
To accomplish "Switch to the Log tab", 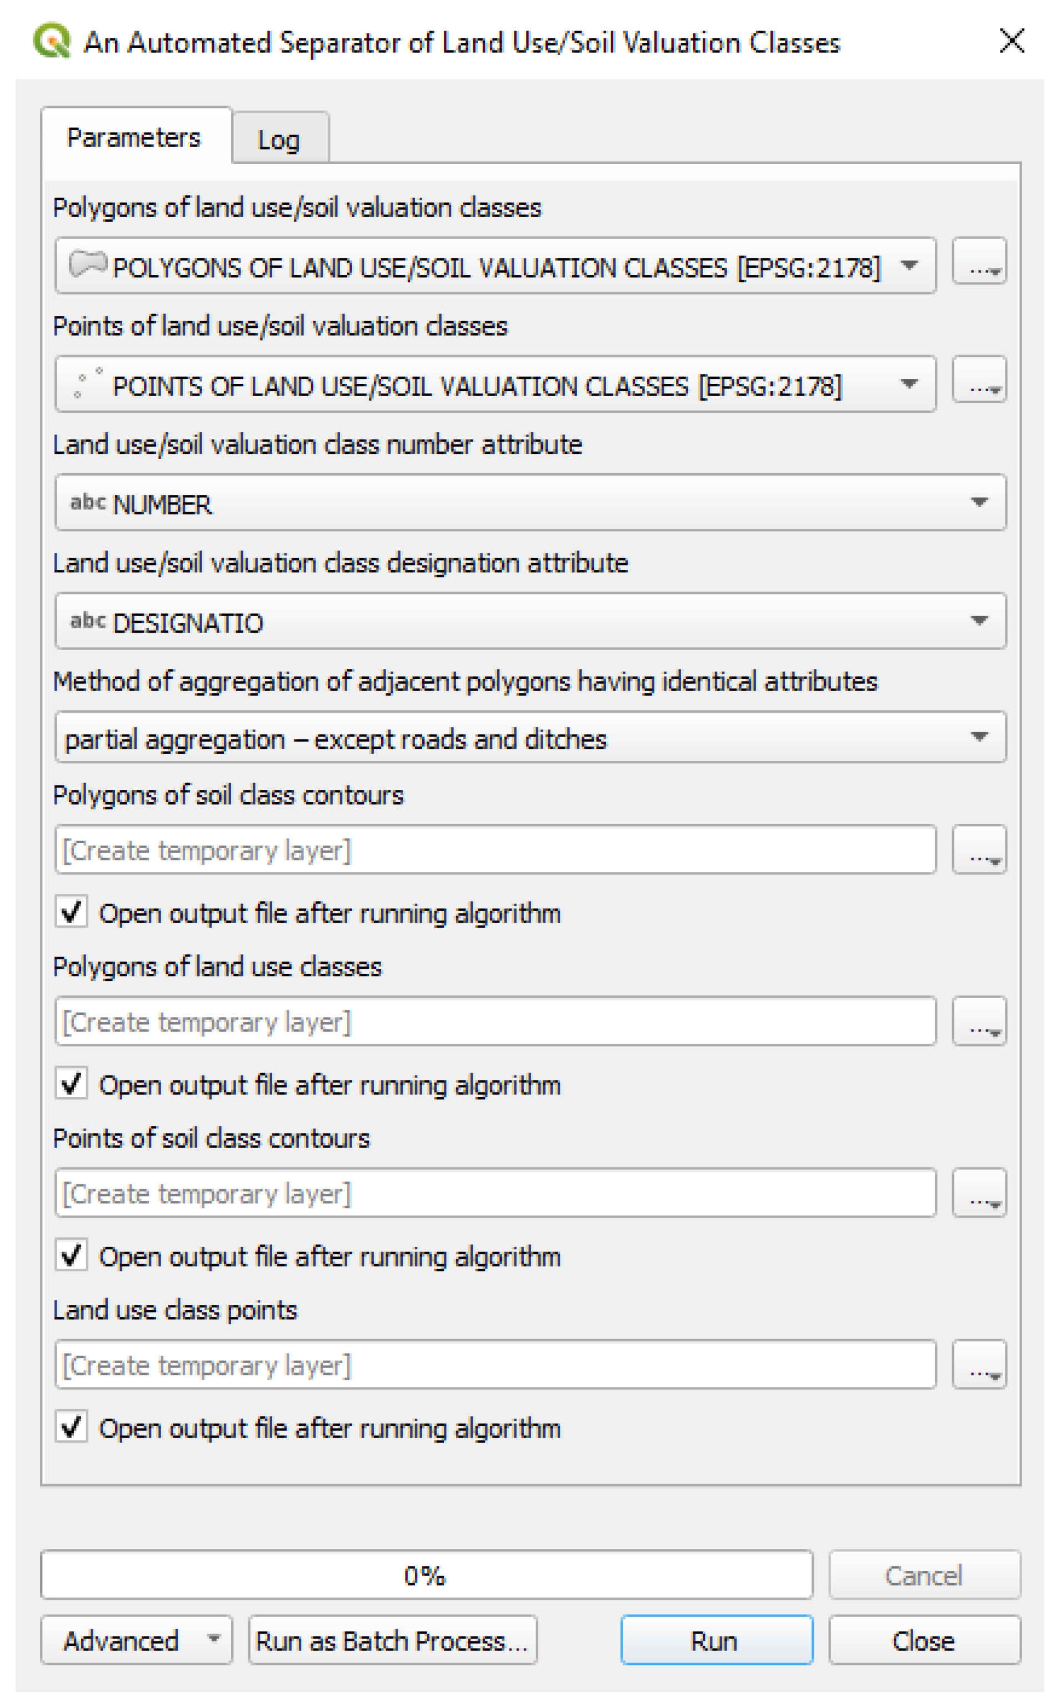I will [279, 139].
